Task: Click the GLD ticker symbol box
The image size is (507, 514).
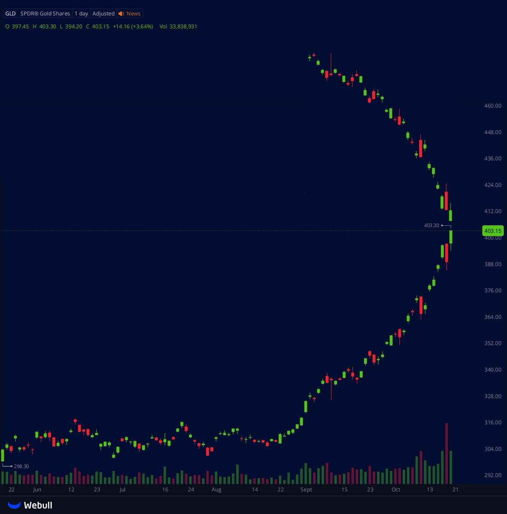Action: (x=10, y=14)
